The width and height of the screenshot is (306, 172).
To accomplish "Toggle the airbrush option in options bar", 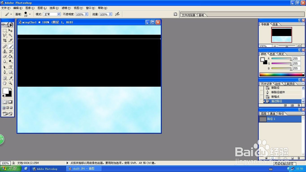I will pos(117,14).
